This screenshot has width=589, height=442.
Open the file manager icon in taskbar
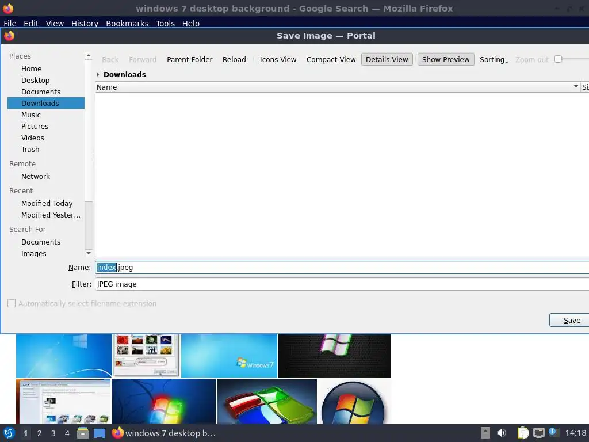[83, 433]
